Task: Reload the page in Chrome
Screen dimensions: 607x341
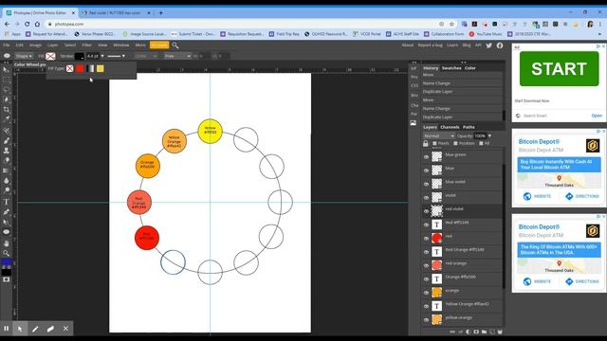Action: coord(28,24)
